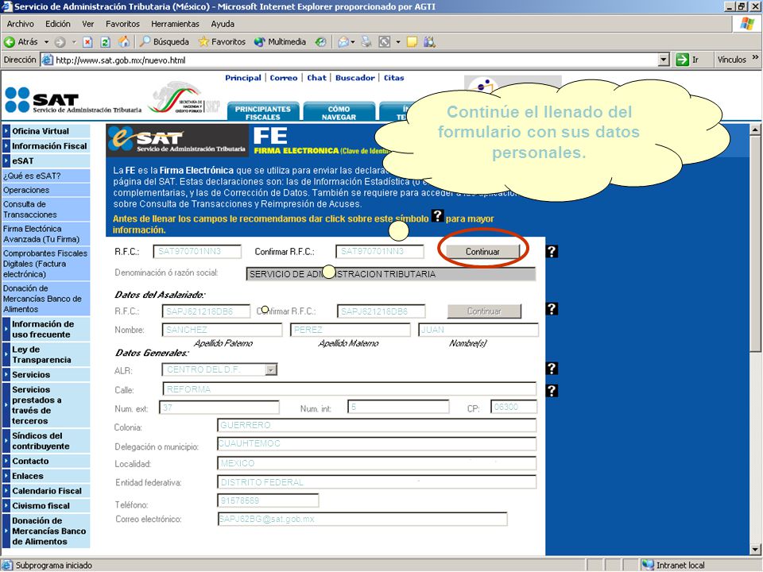Image resolution: width=763 pixels, height=572 pixels.
Task: Click the greyed Continuar button under Datos del Asalariado
Action: [484, 311]
